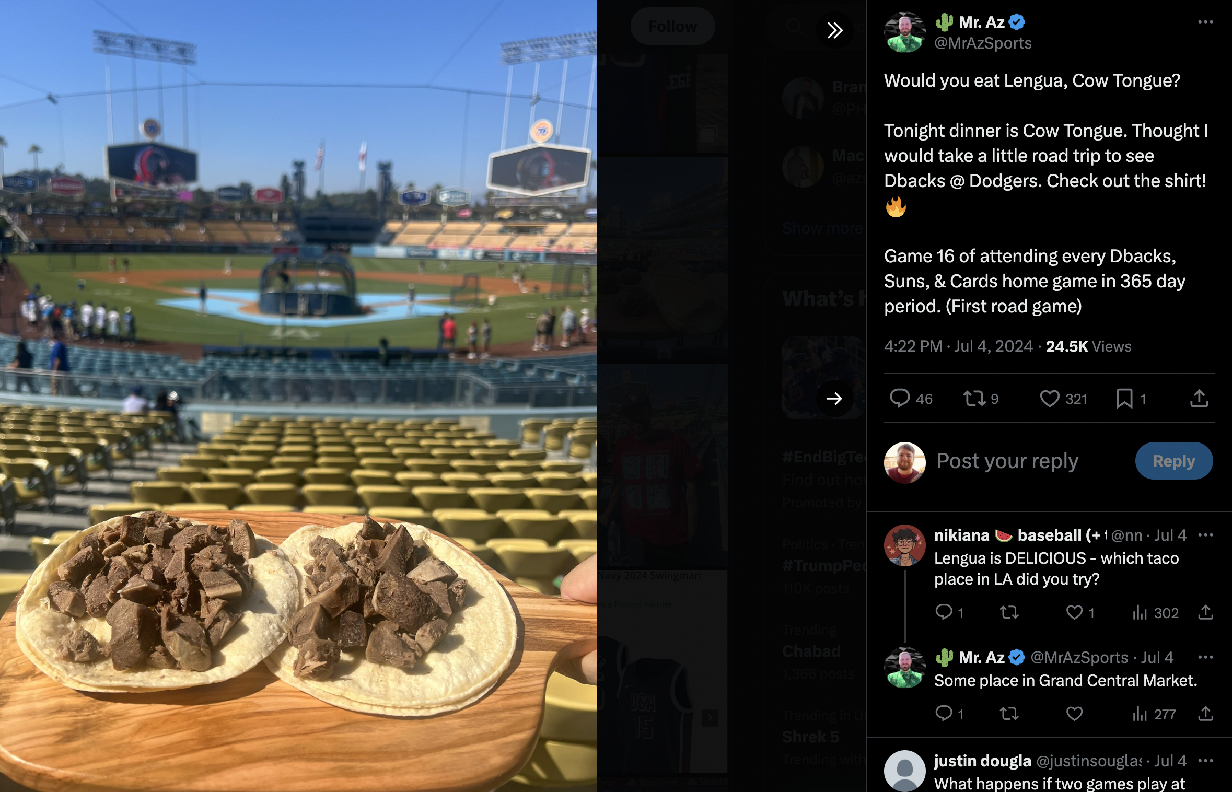Viewport: 1232px width, 792px height.
Task: Share the Grand Central Market reply
Action: point(1205,714)
